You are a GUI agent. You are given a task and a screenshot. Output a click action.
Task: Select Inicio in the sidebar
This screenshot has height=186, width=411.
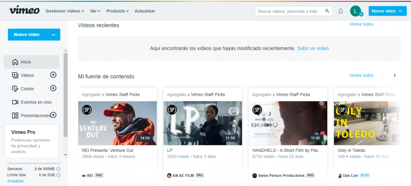point(31,62)
